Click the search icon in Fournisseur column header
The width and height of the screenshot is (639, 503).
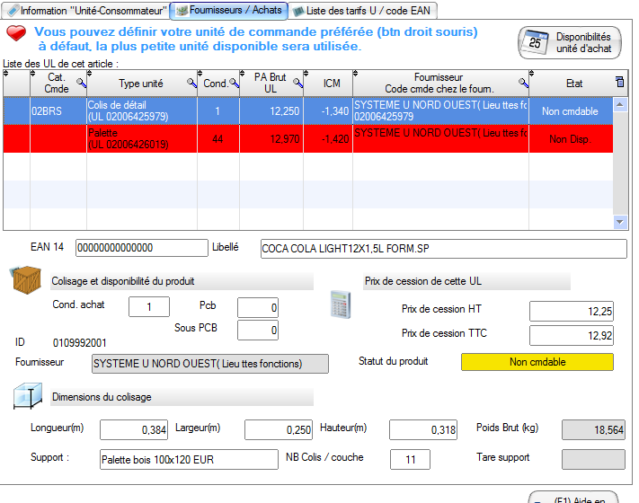click(x=523, y=83)
